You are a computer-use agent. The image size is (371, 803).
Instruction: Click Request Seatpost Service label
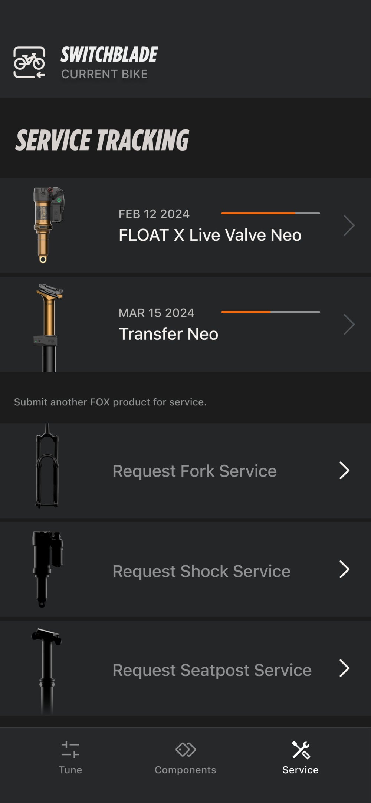pos(212,670)
